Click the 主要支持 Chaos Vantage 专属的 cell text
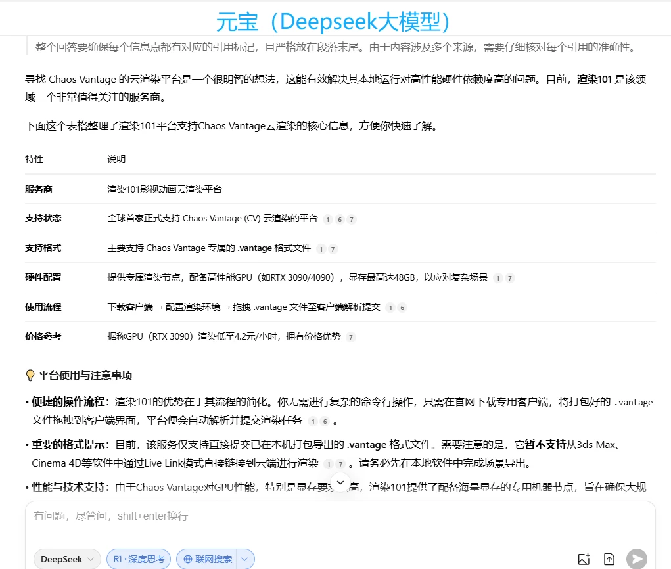Image resolution: width=671 pixels, height=569 pixels. [x=209, y=248]
